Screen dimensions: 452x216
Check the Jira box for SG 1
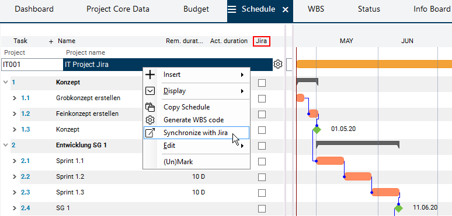pos(262,208)
